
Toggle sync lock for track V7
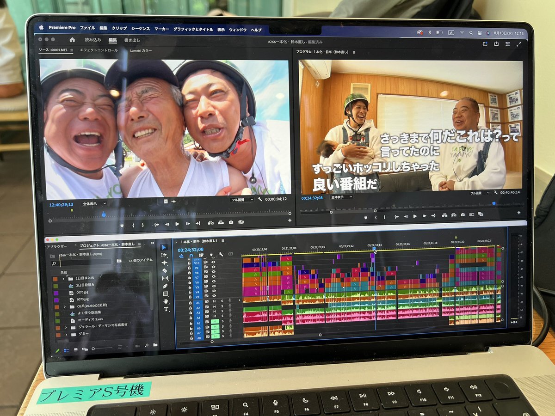pyautogui.click(x=205, y=277)
